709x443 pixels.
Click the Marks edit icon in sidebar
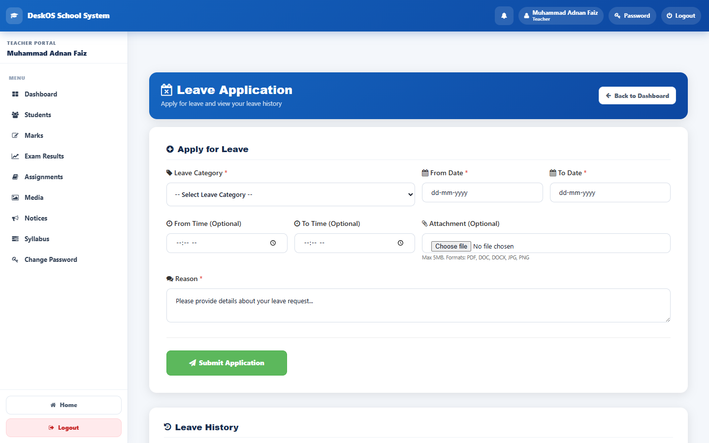point(15,135)
